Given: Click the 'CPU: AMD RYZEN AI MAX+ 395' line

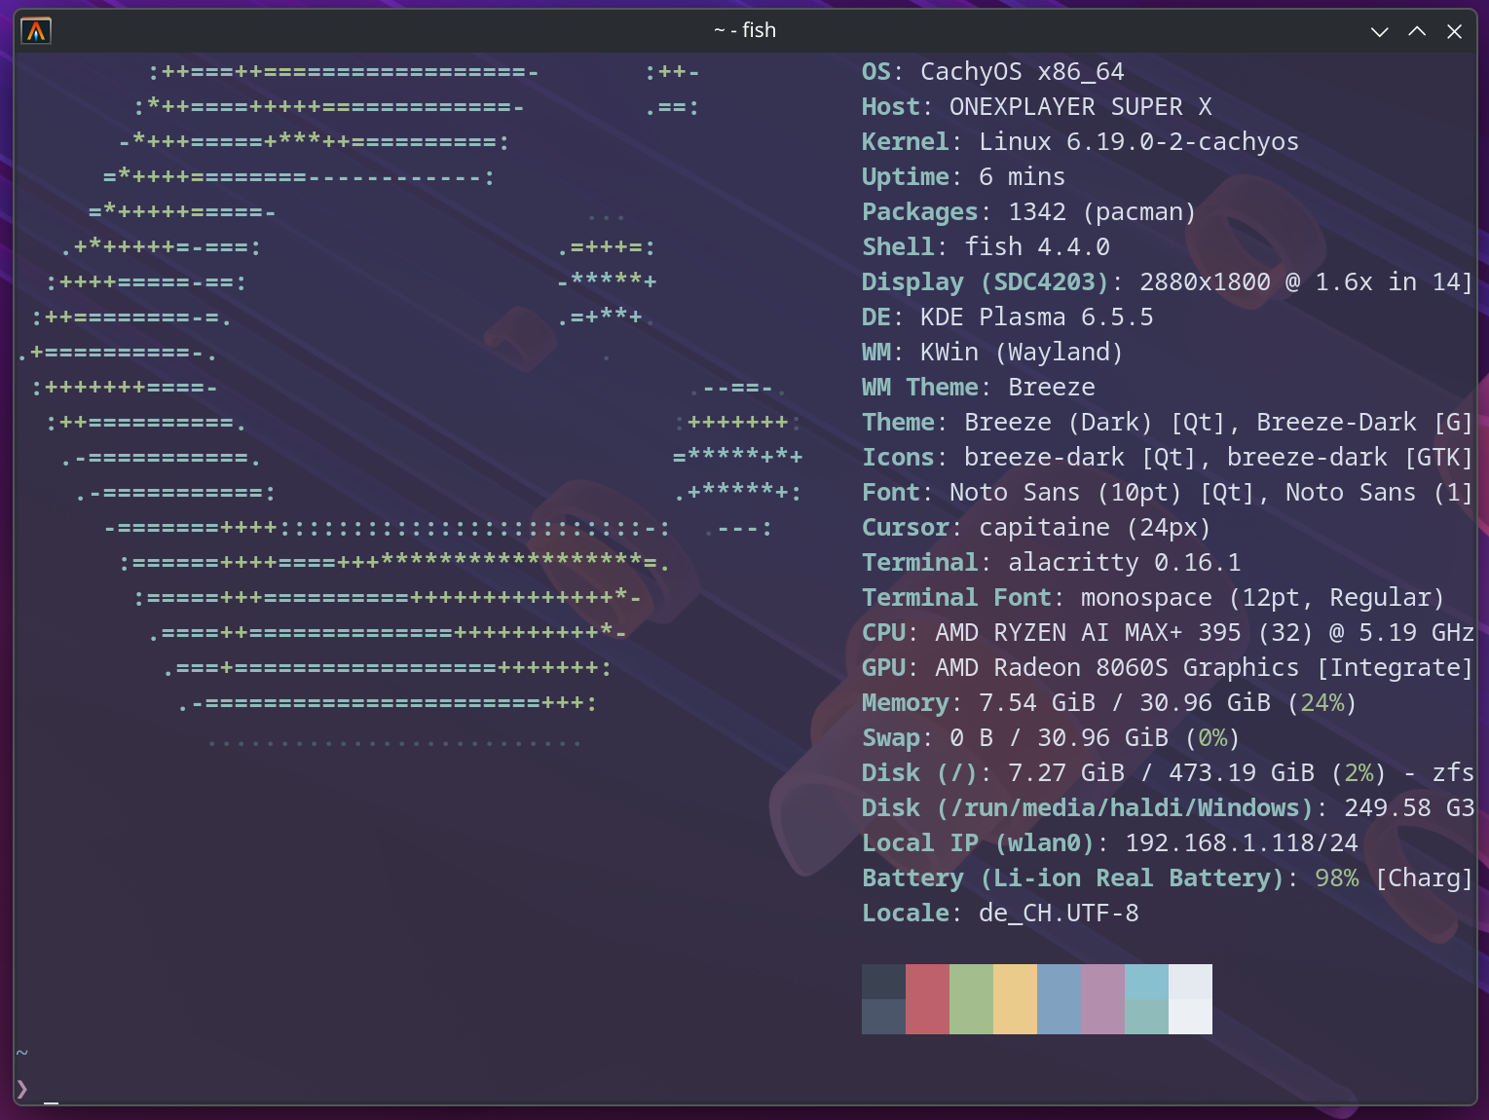Looking at the screenshot, I should 1168,633.
